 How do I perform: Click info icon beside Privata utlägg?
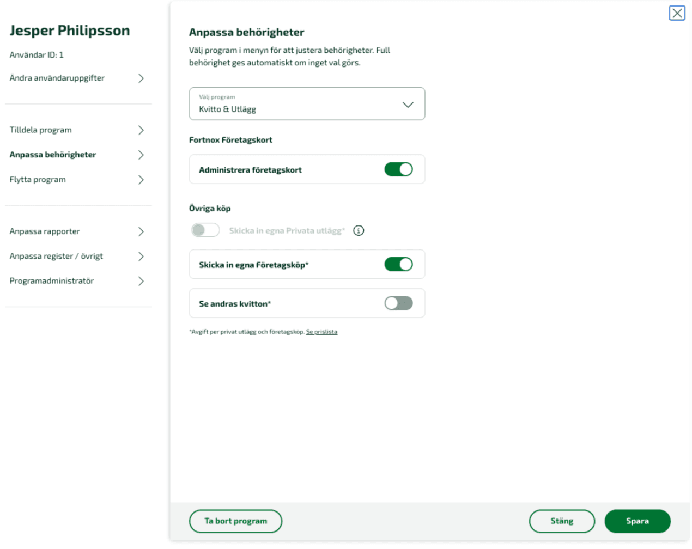[x=359, y=230]
